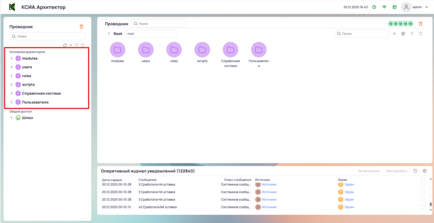Tick the checkbox of the first notification row
This screenshot has width=434, height=223.
pos(423,184)
